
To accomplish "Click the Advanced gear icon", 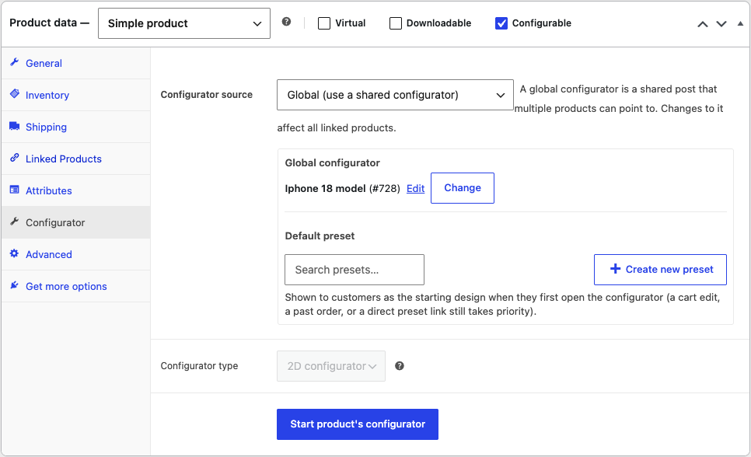I will click(x=14, y=253).
